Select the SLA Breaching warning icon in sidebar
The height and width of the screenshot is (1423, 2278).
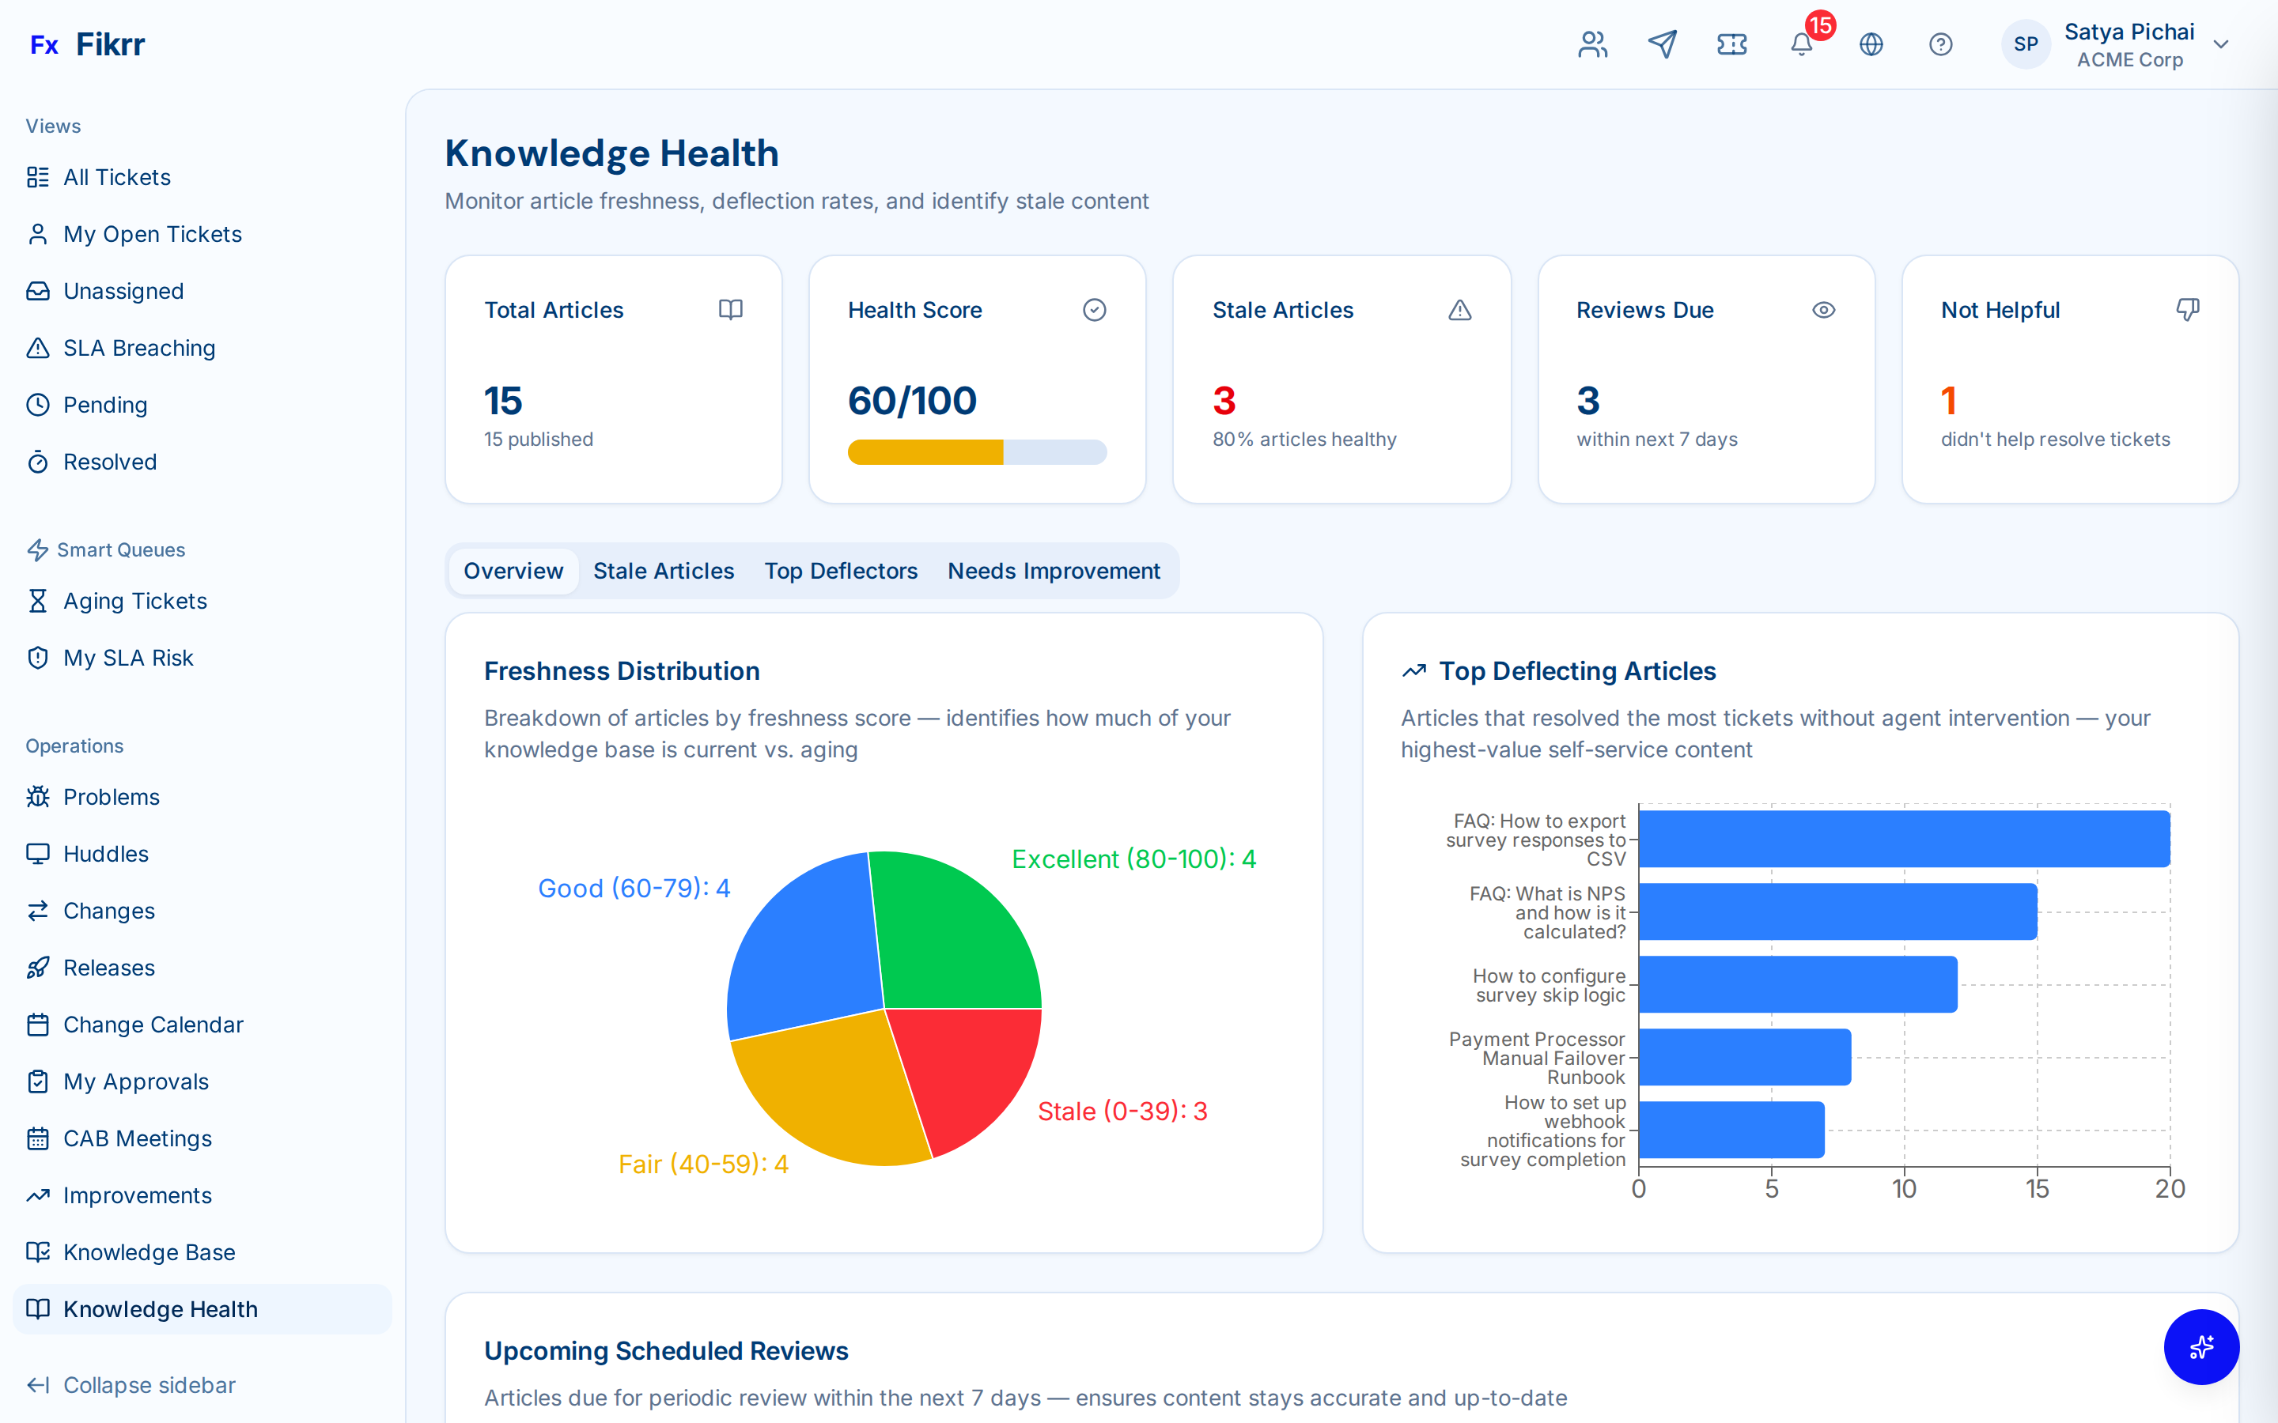[x=38, y=347]
